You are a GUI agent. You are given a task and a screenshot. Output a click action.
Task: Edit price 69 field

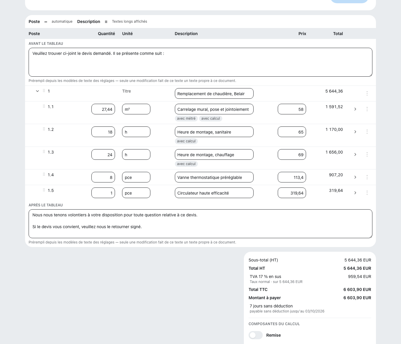292,154
